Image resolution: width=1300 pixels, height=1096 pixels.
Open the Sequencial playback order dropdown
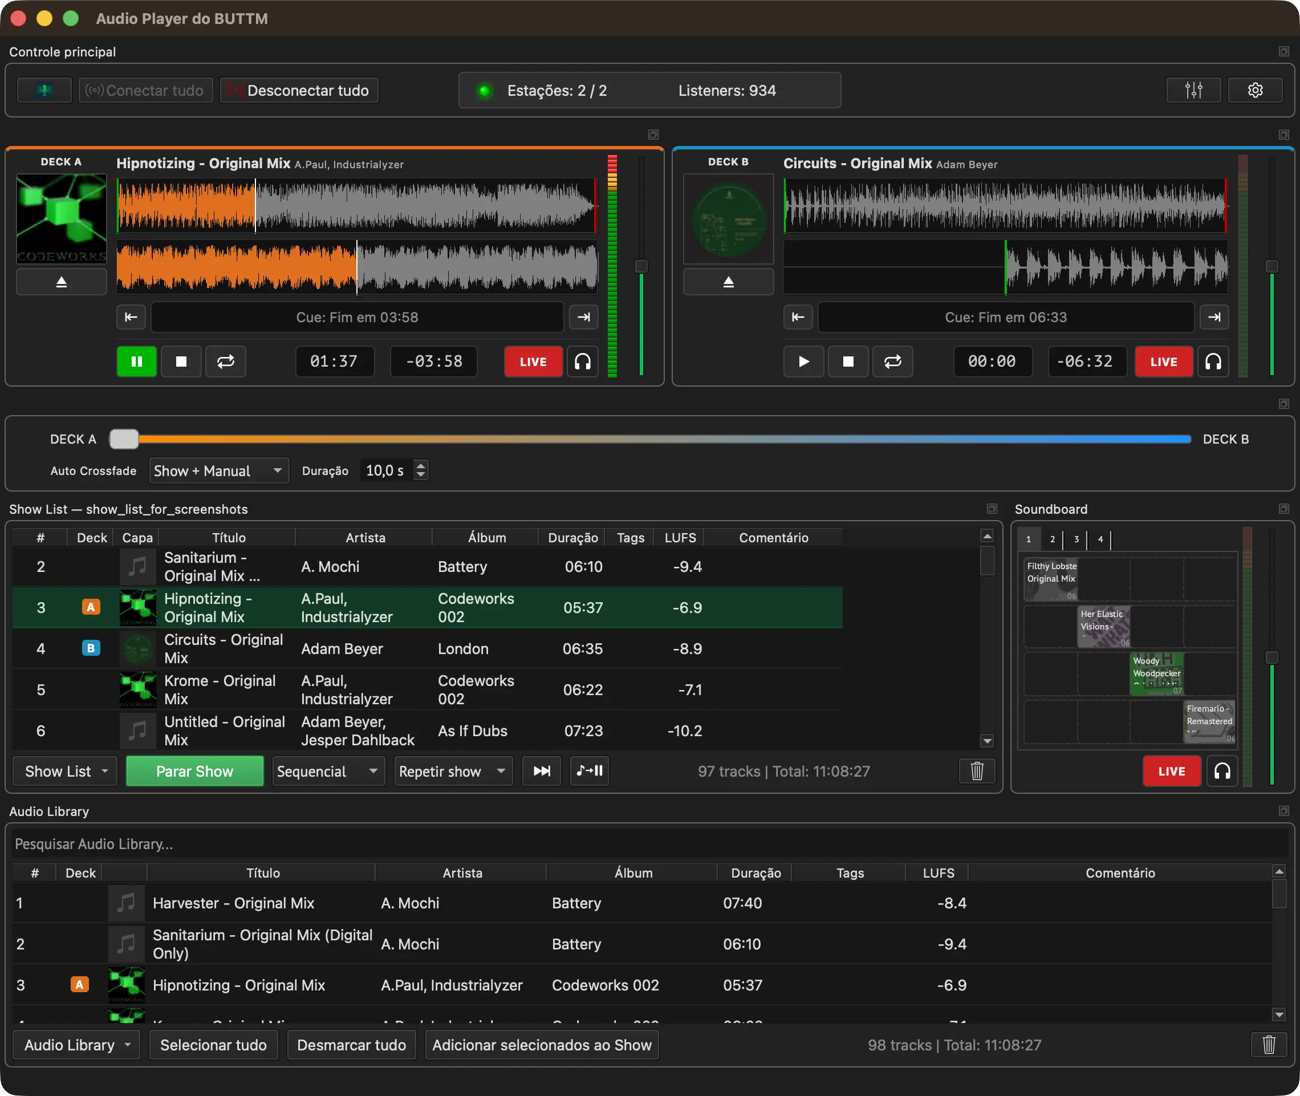pyautogui.click(x=328, y=771)
